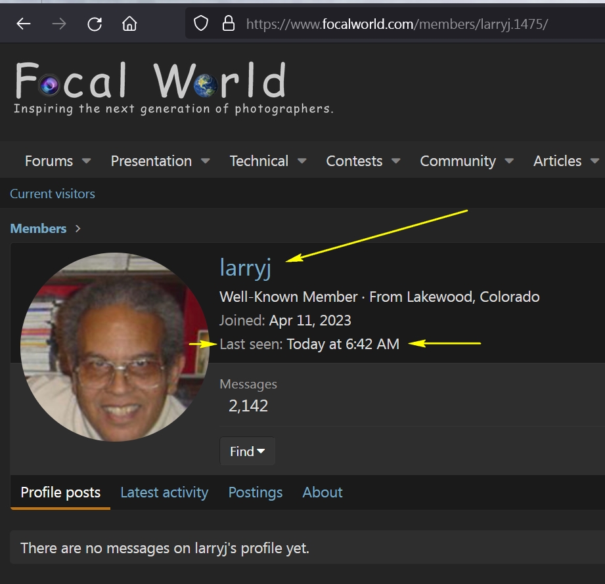Image resolution: width=605 pixels, height=584 pixels.
Task: Click the Lakewood, Colorado location link
Action: (473, 297)
